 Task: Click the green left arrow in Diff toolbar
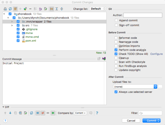[53, 113]
